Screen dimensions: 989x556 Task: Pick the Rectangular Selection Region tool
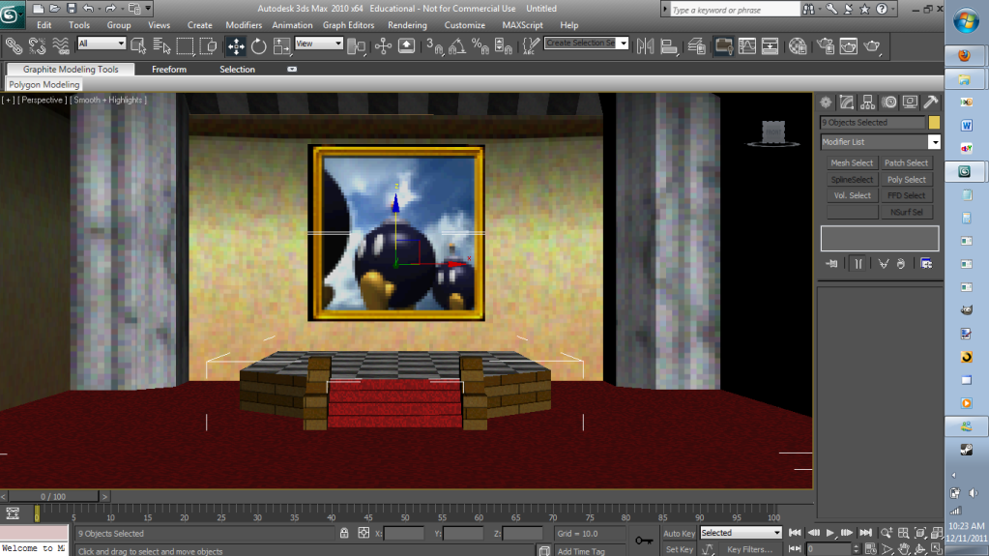(x=185, y=45)
